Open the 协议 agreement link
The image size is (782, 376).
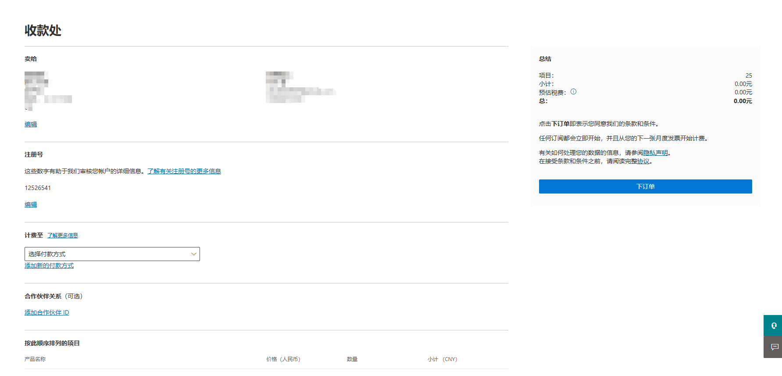coord(643,161)
